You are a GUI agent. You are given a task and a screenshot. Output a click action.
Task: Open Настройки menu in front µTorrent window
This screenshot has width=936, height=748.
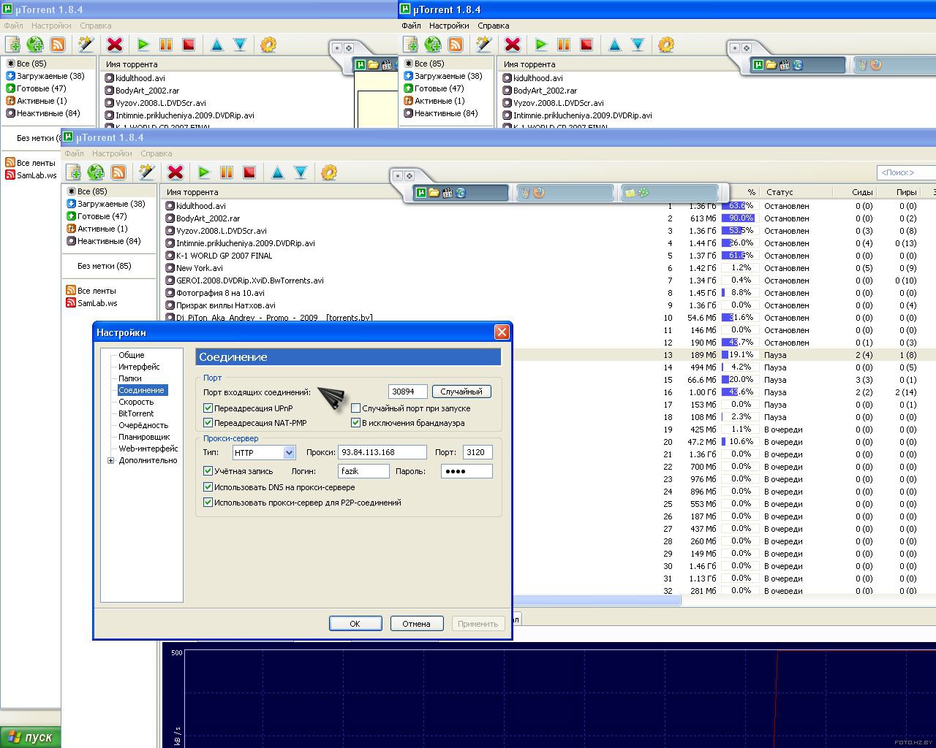click(x=112, y=153)
